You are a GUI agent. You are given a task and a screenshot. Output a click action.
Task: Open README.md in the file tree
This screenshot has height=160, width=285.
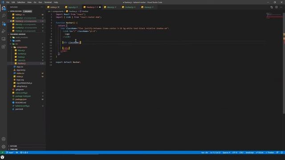pos(20,103)
